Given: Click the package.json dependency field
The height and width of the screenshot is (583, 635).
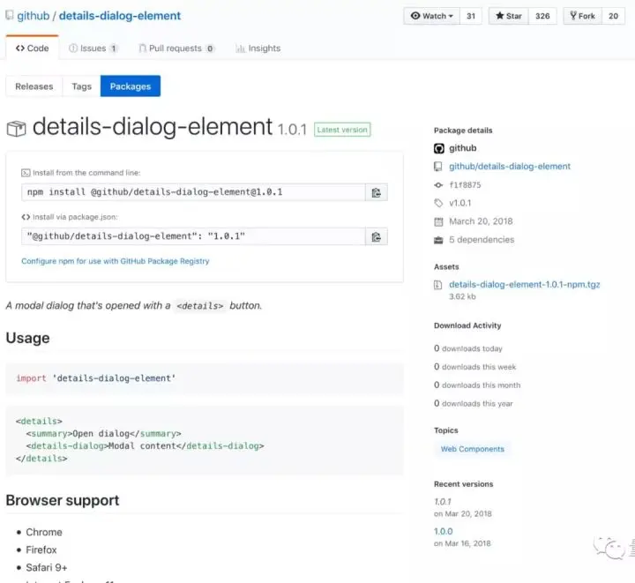Looking at the screenshot, I should (x=193, y=236).
